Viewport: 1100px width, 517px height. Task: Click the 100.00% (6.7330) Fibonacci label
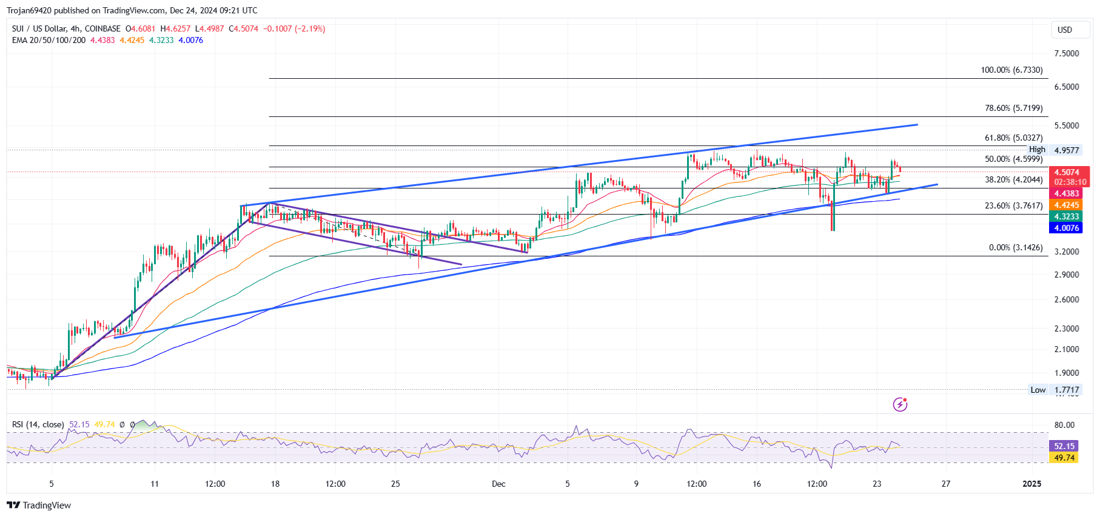coord(1011,70)
